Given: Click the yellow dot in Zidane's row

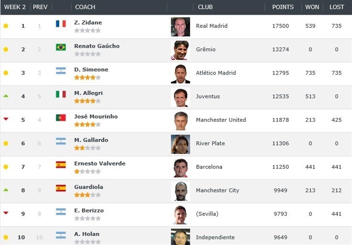Looking at the screenshot, I should (6, 26).
